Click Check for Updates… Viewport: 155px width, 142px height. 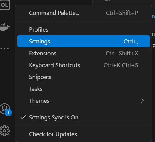coord(84,134)
